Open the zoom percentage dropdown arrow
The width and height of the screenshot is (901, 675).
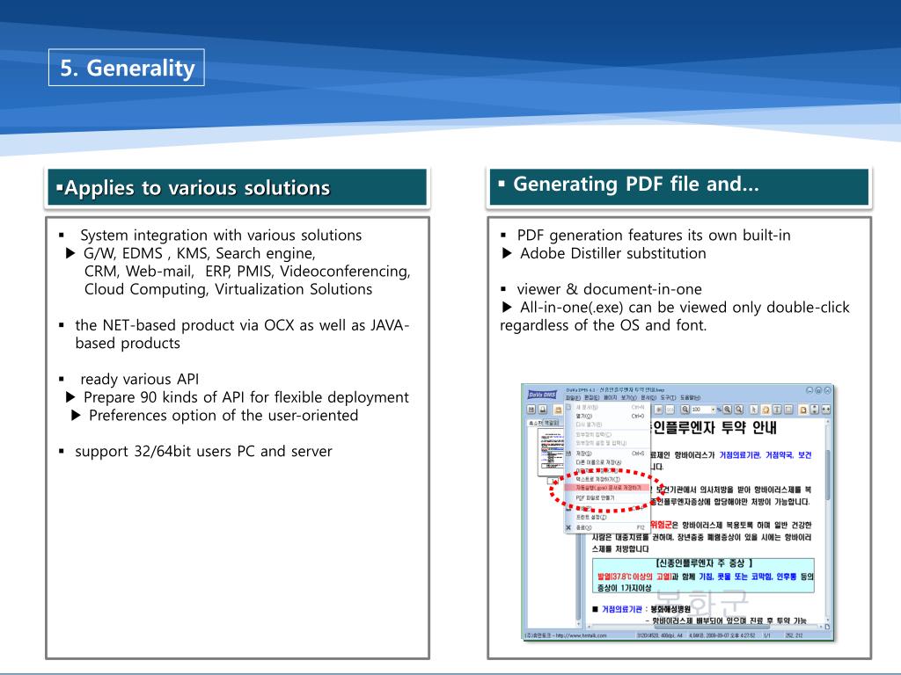point(713,410)
